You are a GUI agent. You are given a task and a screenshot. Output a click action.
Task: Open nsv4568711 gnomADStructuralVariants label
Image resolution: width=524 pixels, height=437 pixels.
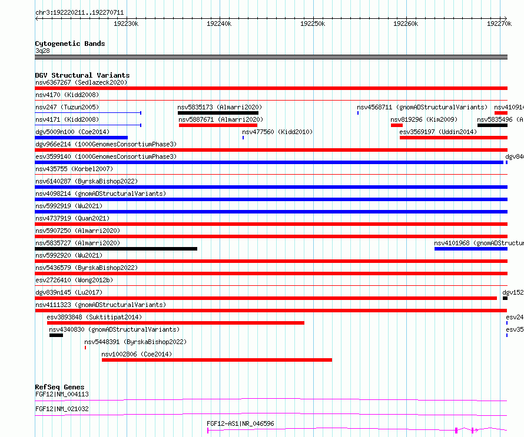422,107
